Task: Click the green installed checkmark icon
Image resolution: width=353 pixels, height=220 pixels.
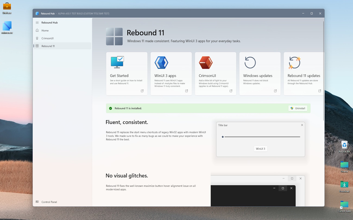Action: tap(111, 108)
